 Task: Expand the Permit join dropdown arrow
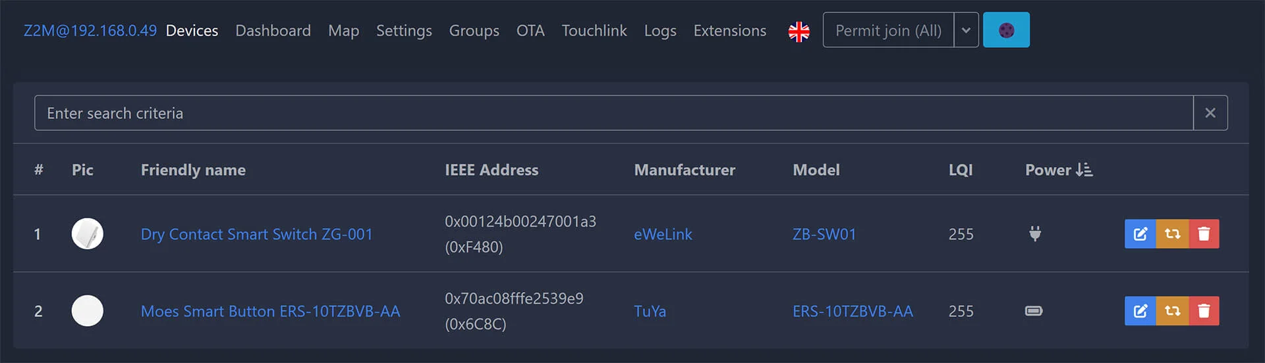[966, 30]
